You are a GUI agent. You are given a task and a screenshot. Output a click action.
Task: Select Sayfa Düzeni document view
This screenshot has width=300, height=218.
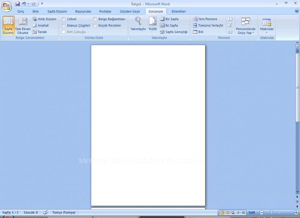coord(8,25)
